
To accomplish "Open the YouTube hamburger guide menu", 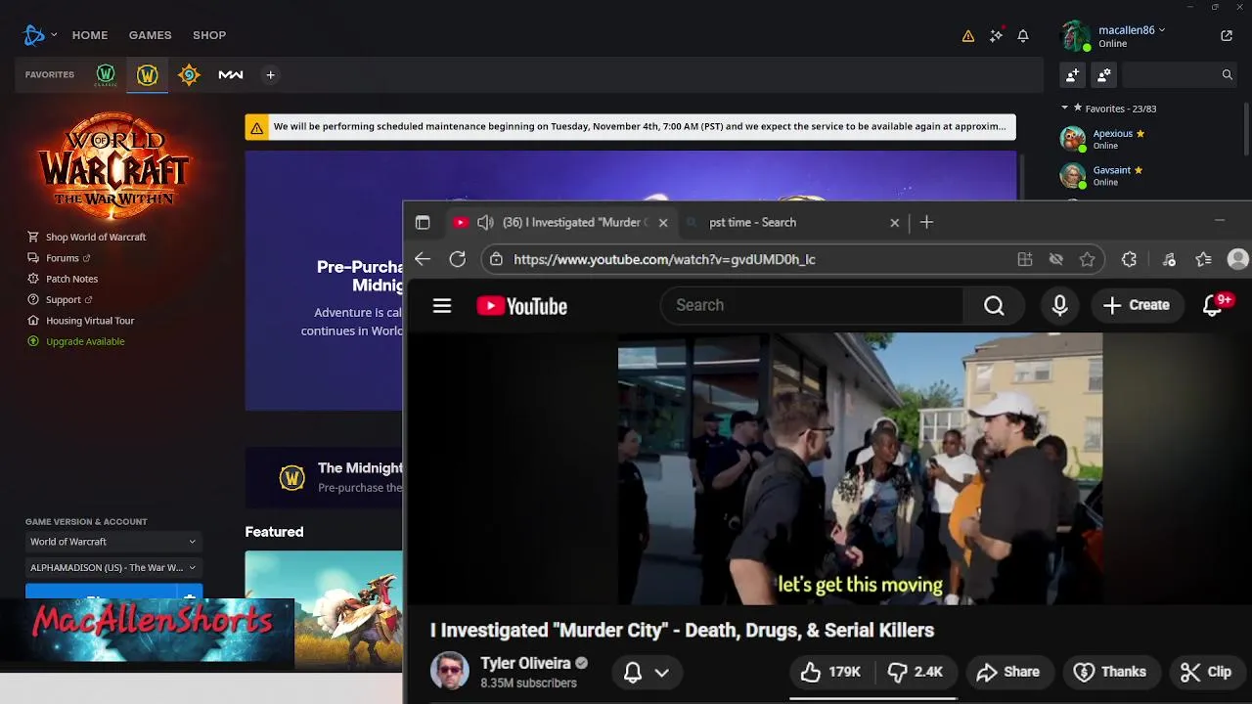I will tap(442, 306).
